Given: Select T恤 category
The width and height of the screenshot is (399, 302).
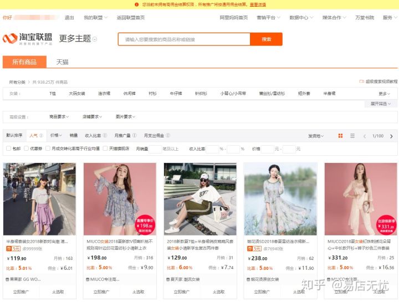Looking at the screenshot, I should pos(53,94).
